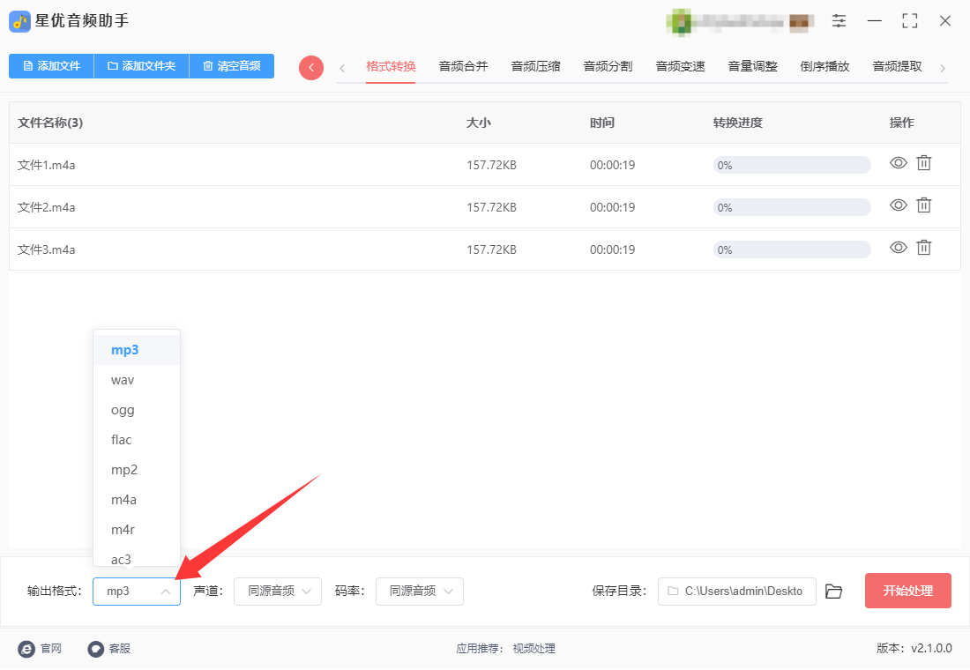Choose flac from the format list
The image size is (970, 670).
137,440
